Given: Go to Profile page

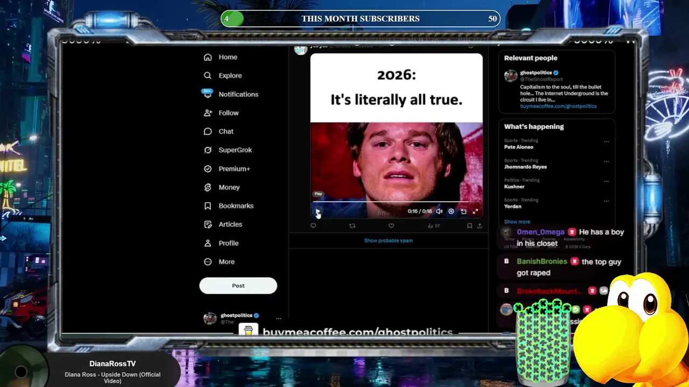Looking at the screenshot, I should tap(221, 243).
